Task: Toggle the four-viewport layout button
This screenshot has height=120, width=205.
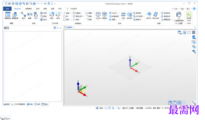Action: (184, 102)
